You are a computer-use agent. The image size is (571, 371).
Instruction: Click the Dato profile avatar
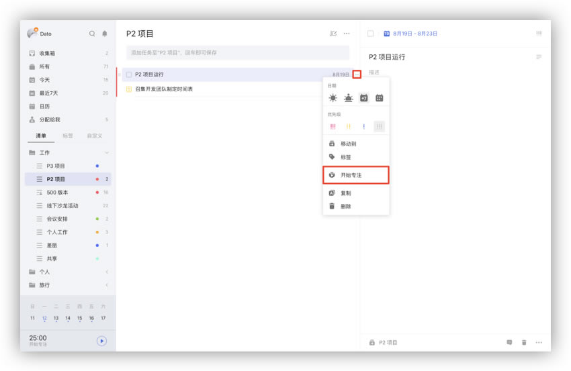(32, 33)
